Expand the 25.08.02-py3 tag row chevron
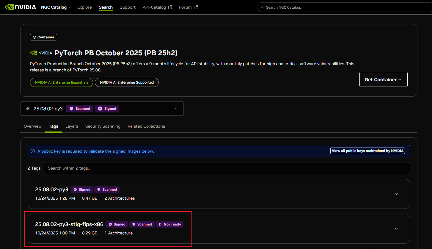Viewport: 432px width, 249px height. pyautogui.click(x=396, y=194)
